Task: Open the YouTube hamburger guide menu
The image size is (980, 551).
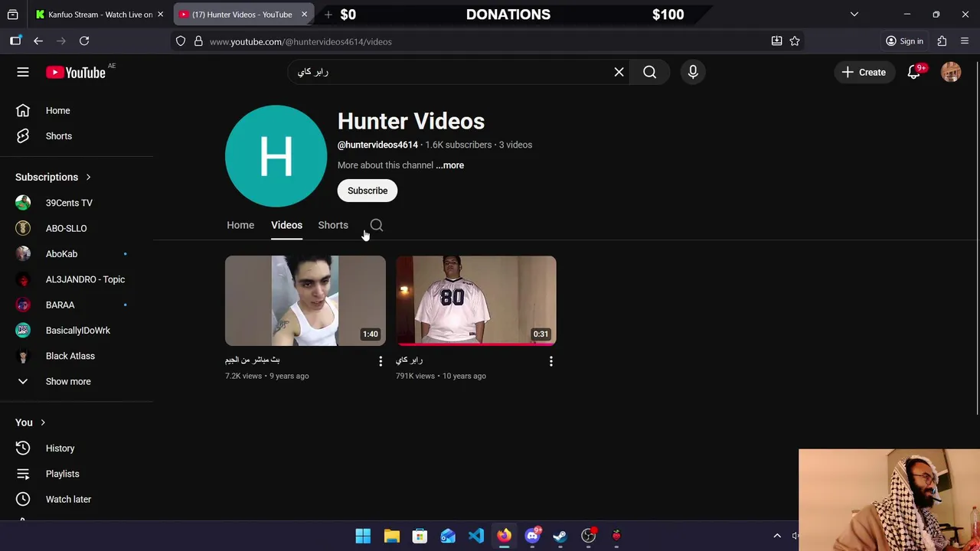Action: [x=23, y=72]
